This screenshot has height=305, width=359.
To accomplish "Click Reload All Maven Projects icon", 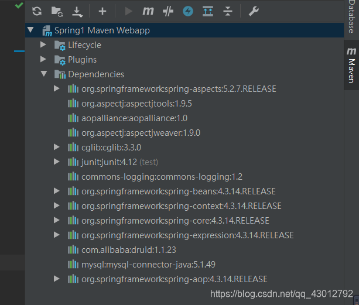I will pyautogui.click(x=37, y=11).
